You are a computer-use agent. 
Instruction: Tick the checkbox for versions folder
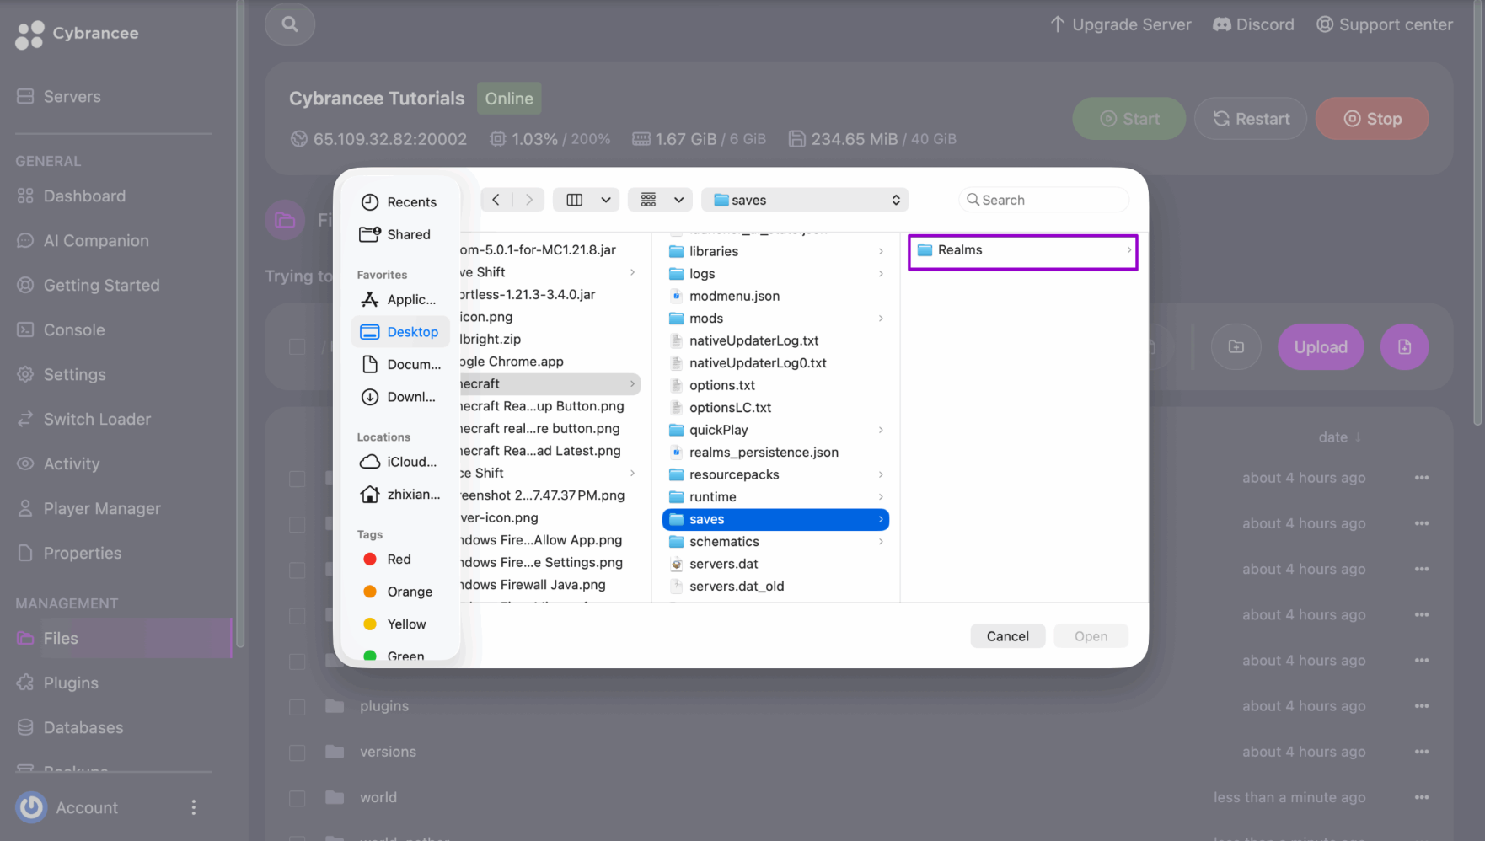[298, 753]
